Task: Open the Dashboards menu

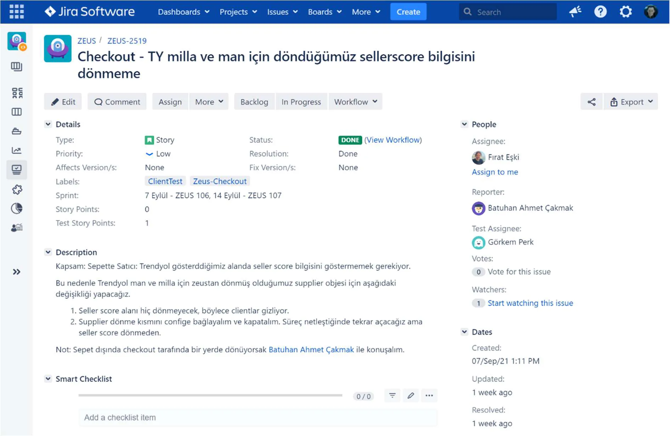Action: (183, 12)
